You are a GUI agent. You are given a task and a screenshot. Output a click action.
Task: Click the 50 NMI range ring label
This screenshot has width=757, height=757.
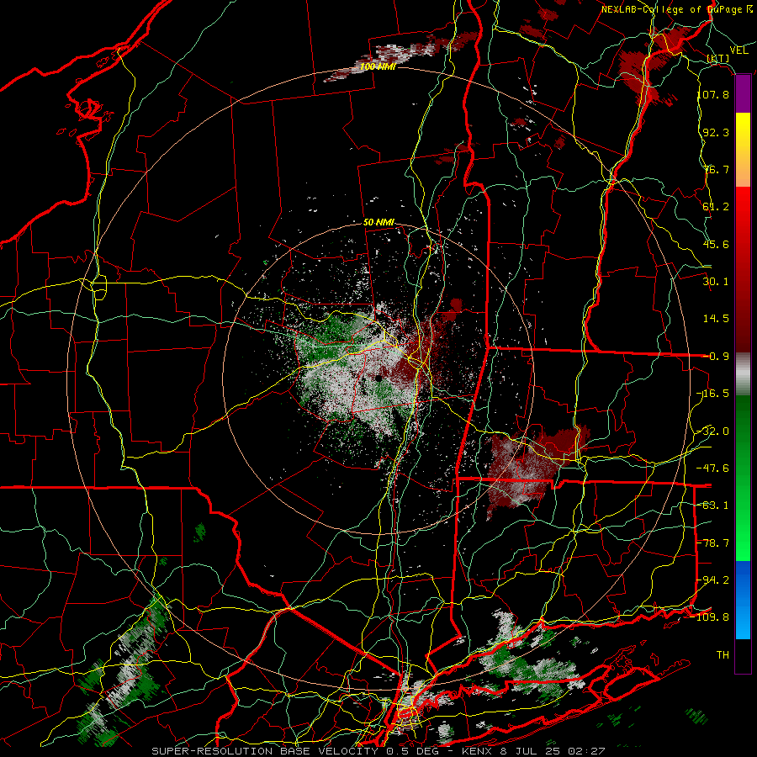379,223
